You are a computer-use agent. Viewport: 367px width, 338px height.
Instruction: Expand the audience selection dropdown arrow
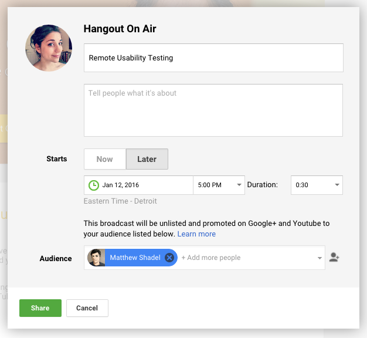click(320, 258)
